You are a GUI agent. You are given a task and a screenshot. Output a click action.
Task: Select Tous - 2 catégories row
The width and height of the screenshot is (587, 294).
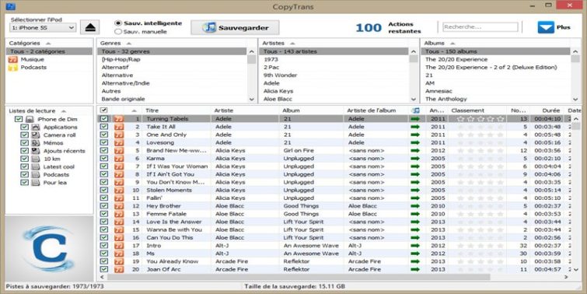(x=49, y=51)
